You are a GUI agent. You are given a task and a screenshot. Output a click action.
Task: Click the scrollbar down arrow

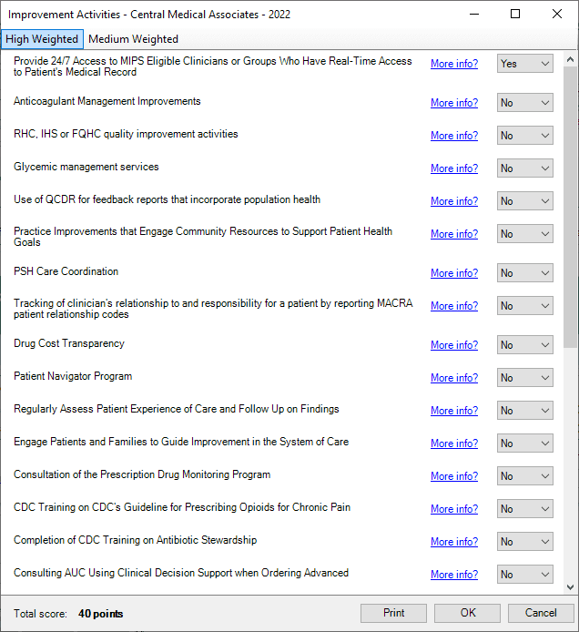tap(570, 587)
